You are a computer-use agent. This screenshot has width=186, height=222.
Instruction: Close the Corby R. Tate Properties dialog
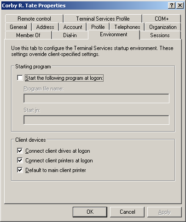(180, 6)
